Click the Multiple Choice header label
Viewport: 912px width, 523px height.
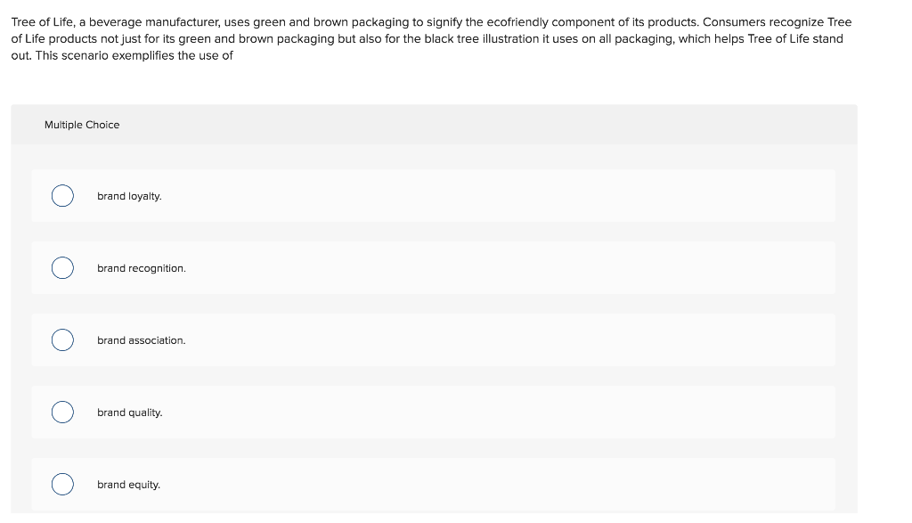tap(82, 125)
